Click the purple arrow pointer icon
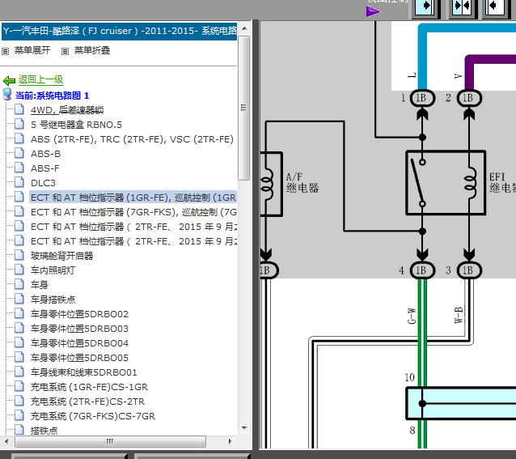 coord(374,12)
